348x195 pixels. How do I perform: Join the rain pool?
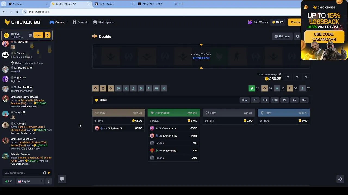click(38, 35)
